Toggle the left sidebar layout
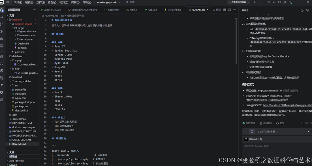 (269, 2)
